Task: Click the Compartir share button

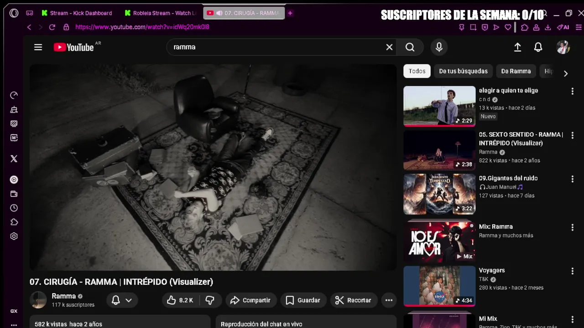Action: point(250,300)
